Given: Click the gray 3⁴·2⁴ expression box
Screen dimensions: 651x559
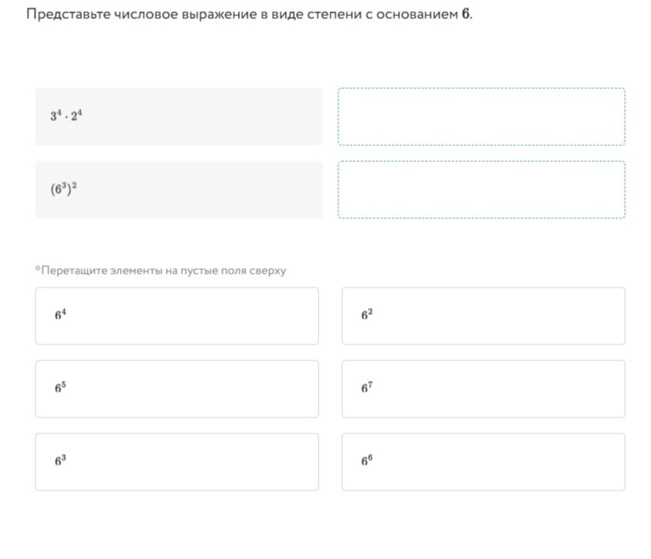Looking at the screenshot, I should click(x=179, y=116).
